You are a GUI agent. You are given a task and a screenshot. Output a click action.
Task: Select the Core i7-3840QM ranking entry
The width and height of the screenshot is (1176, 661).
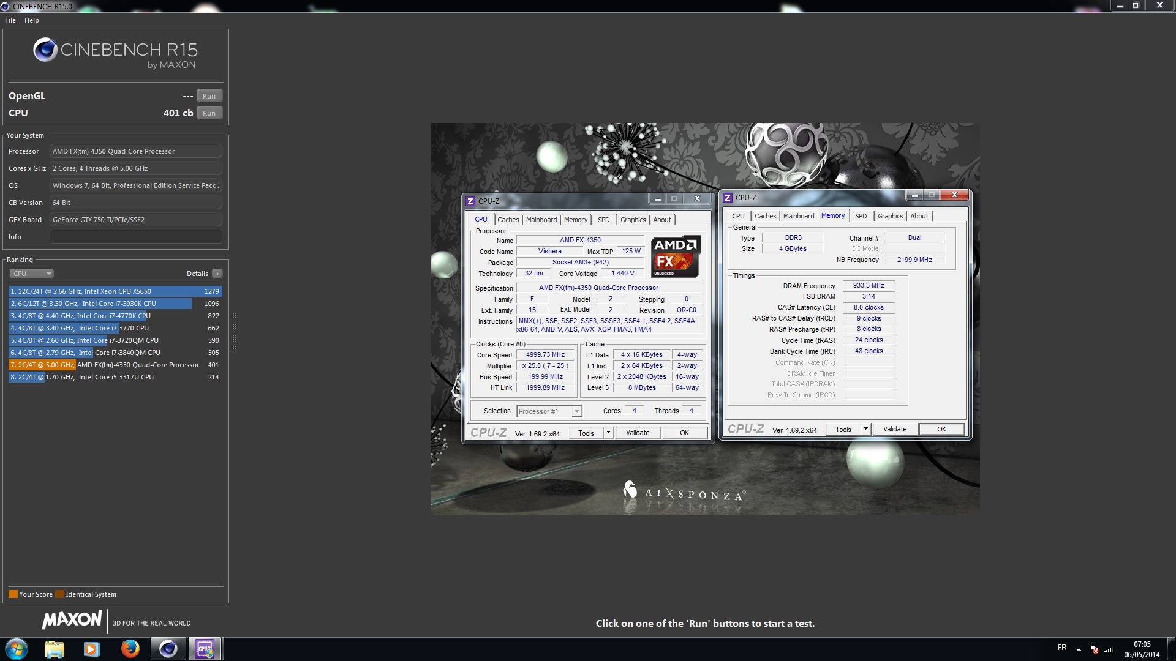115,353
